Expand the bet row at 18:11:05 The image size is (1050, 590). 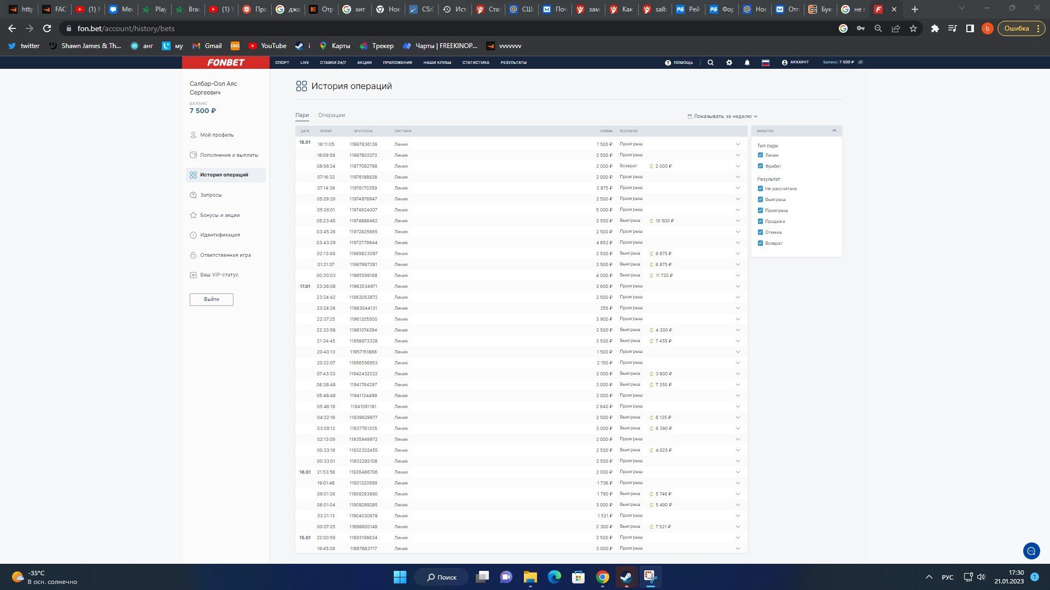[x=738, y=144]
